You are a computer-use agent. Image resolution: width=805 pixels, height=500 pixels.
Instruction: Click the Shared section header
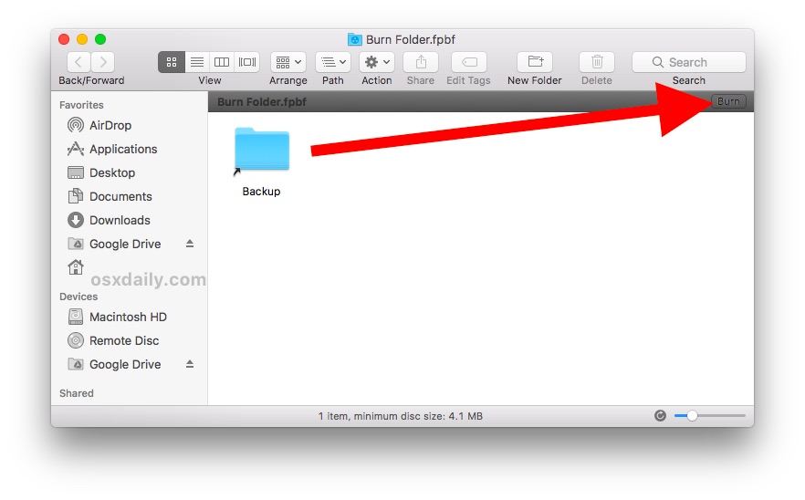click(x=76, y=393)
